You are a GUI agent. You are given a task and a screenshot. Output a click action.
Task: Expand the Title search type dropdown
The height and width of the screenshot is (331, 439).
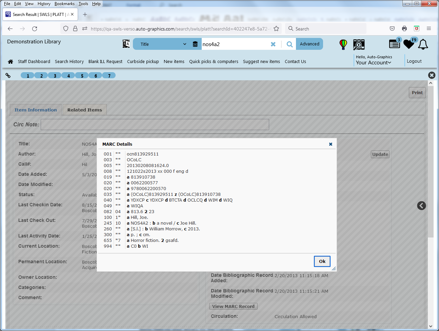[x=163, y=44]
